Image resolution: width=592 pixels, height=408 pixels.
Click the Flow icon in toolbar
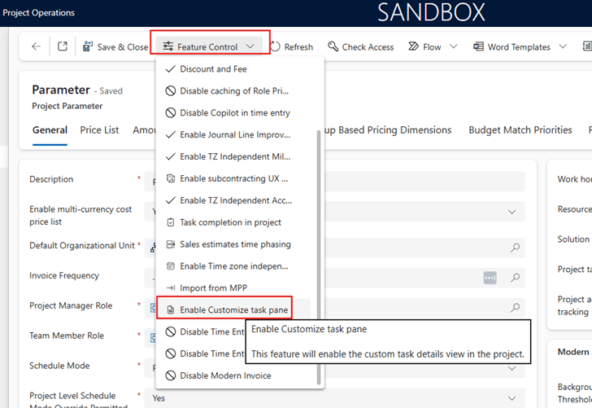pyautogui.click(x=414, y=47)
